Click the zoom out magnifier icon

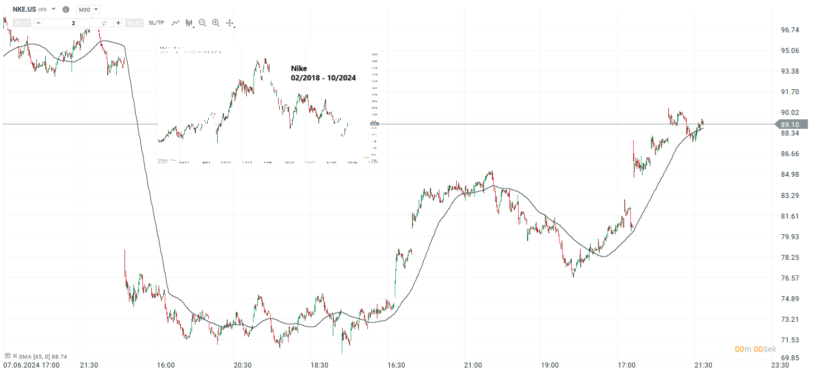pyautogui.click(x=202, y=23)
